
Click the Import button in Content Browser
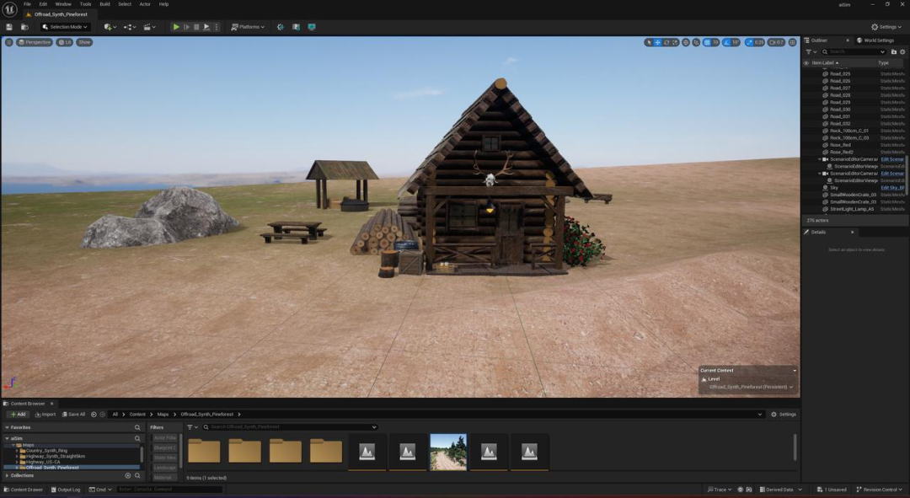(x=44, y=415)
